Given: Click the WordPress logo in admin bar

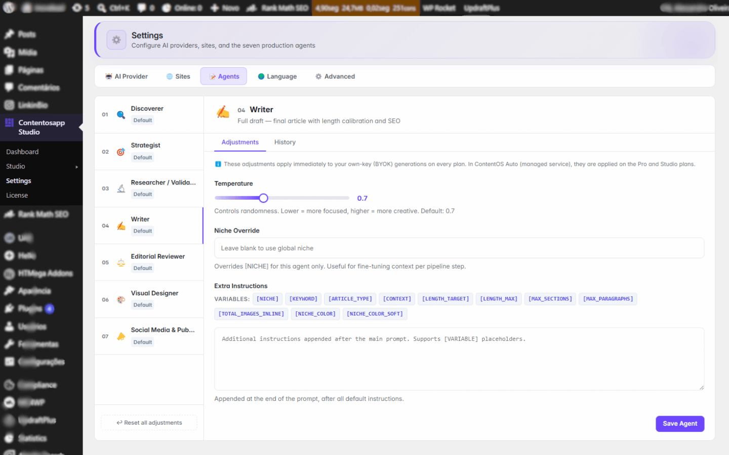Looking at the screenshot, I should (10, 8).
